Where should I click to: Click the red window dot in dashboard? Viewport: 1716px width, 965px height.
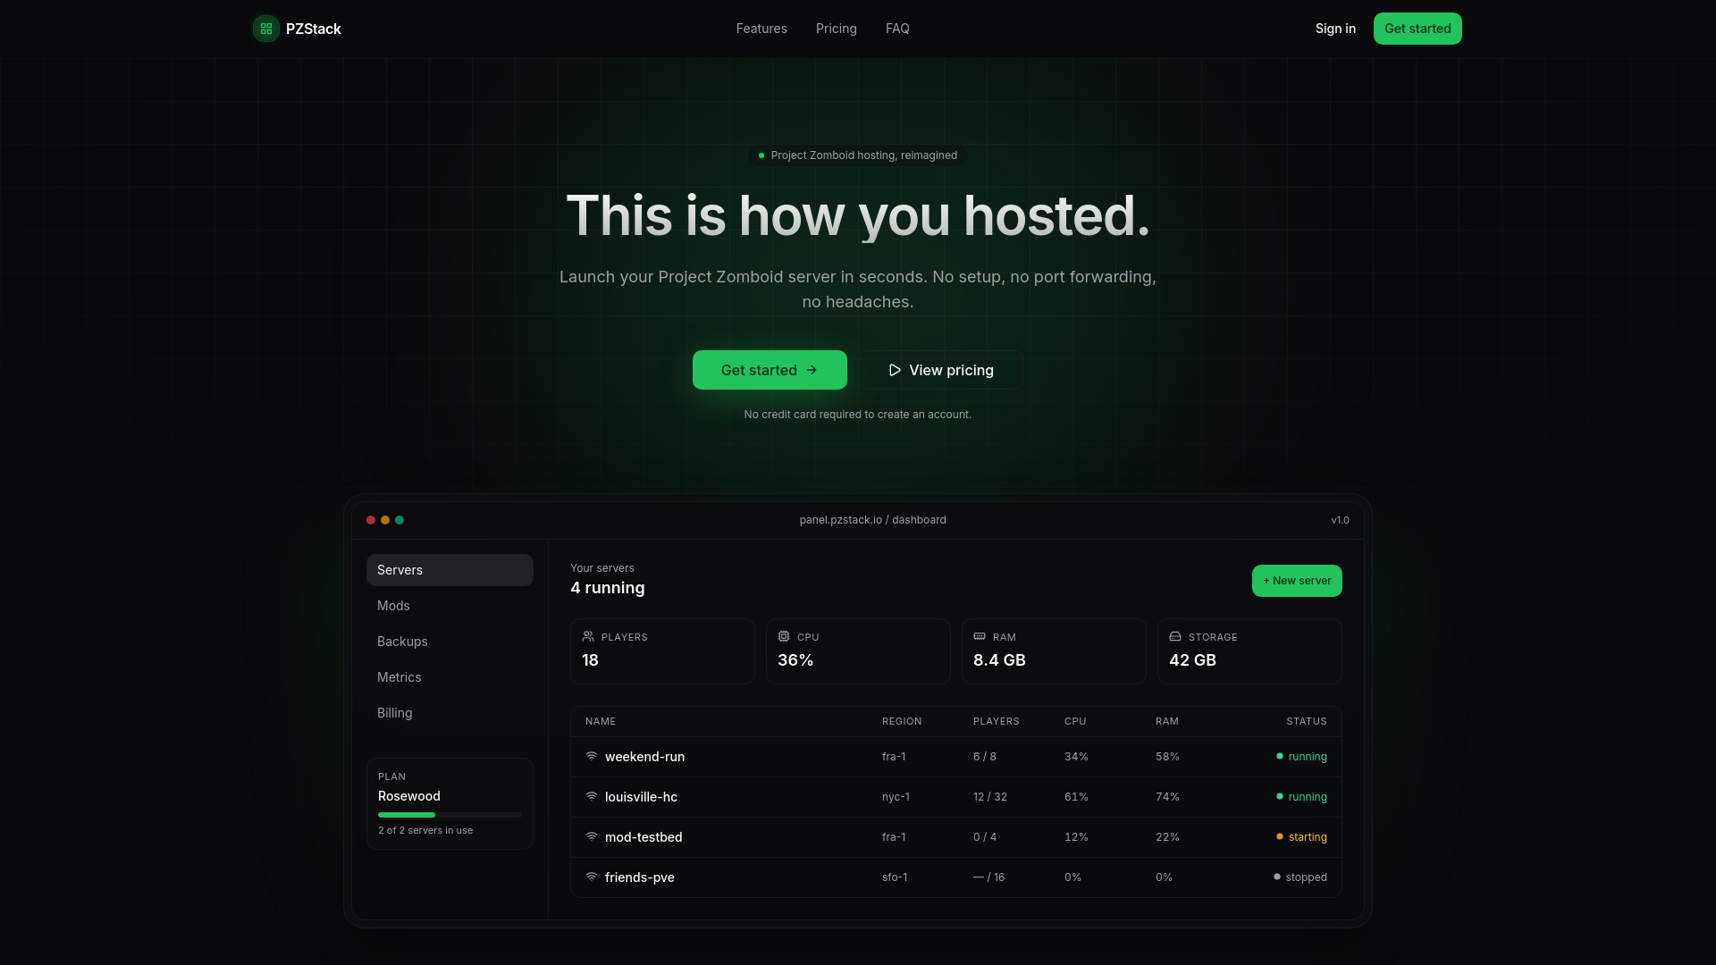(x=371, y=520)
